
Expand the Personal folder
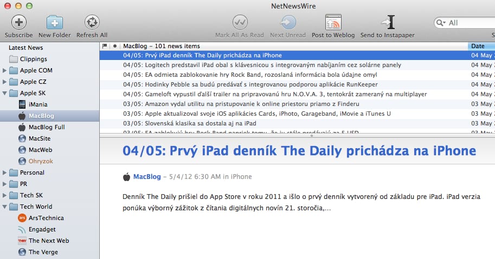[5, 172]
